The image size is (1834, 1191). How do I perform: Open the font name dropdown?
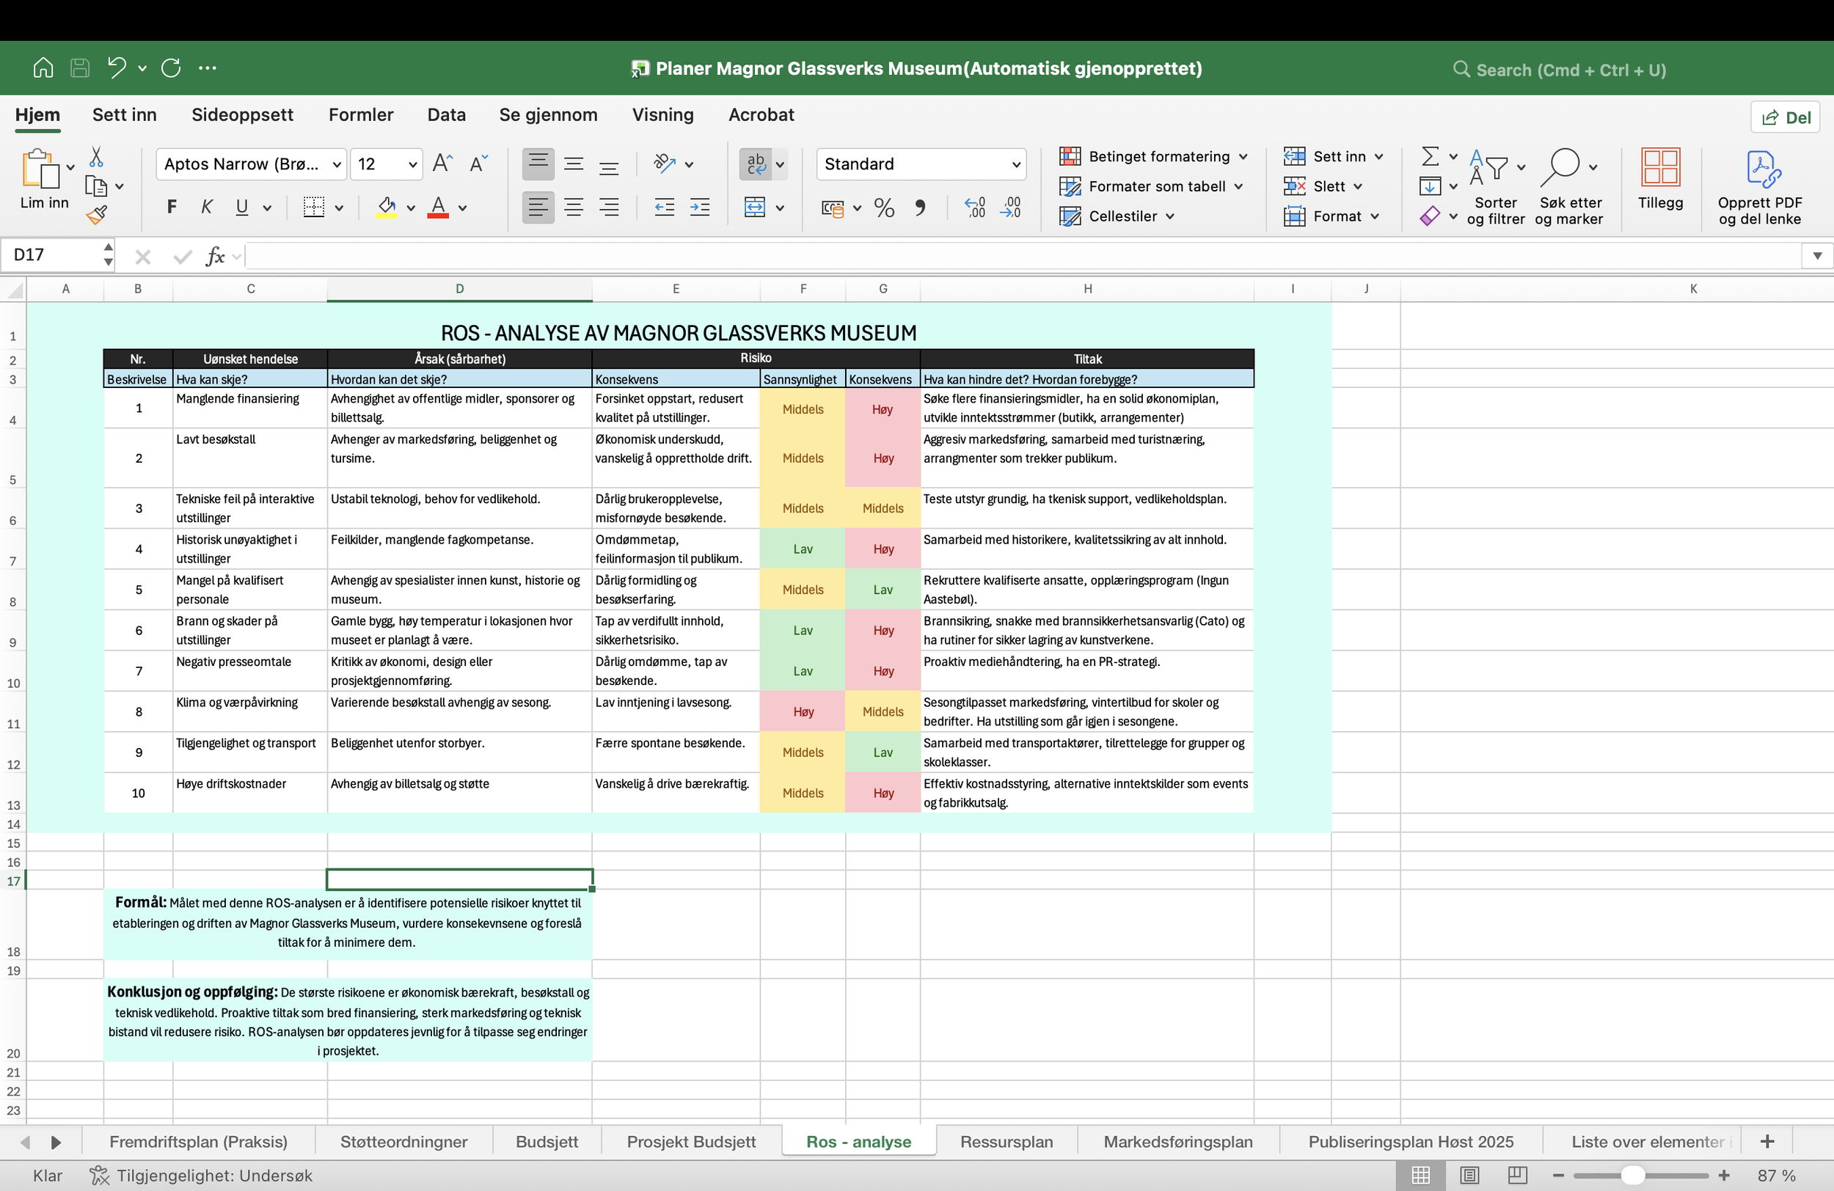(x=337, y=164)
